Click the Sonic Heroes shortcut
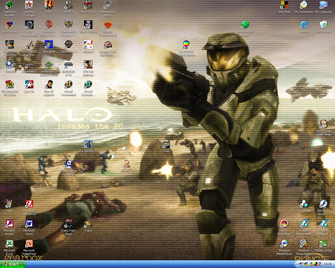This screenshot has height=268, width=335. [x=9, y=27]
